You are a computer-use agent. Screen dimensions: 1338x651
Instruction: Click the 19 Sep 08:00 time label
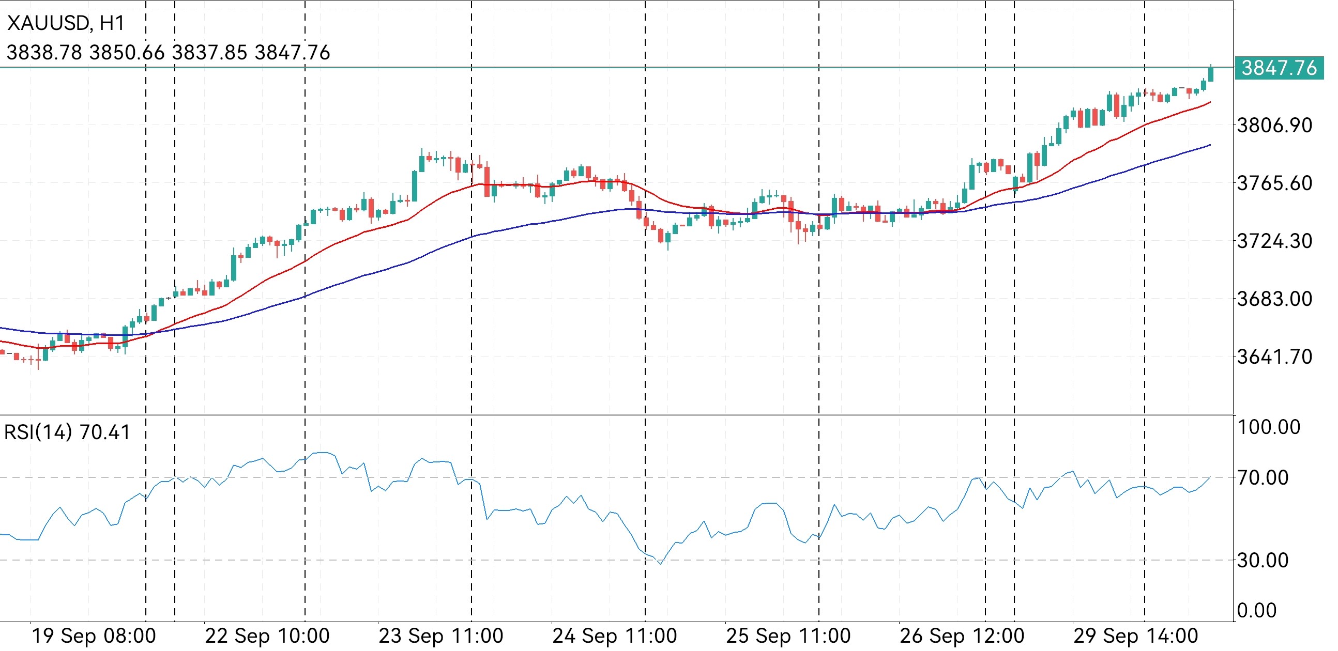coord(94,636)
